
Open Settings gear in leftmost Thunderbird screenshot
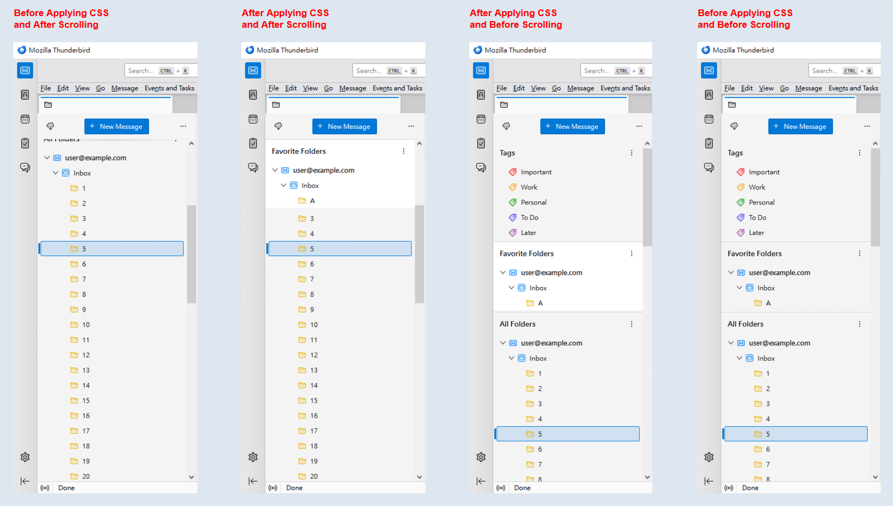click(25, 457)
